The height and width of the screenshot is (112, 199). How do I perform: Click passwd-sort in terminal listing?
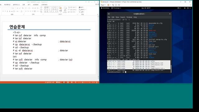153,47
